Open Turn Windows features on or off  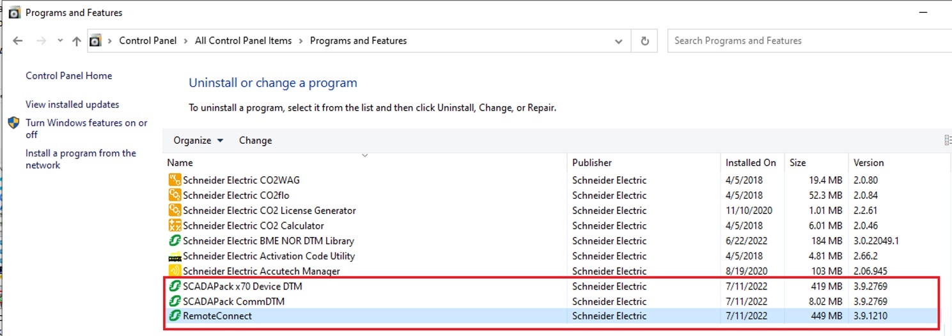86,129
